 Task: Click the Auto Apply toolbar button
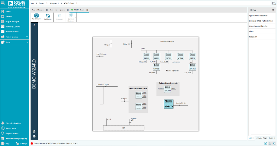click(59, 17)
